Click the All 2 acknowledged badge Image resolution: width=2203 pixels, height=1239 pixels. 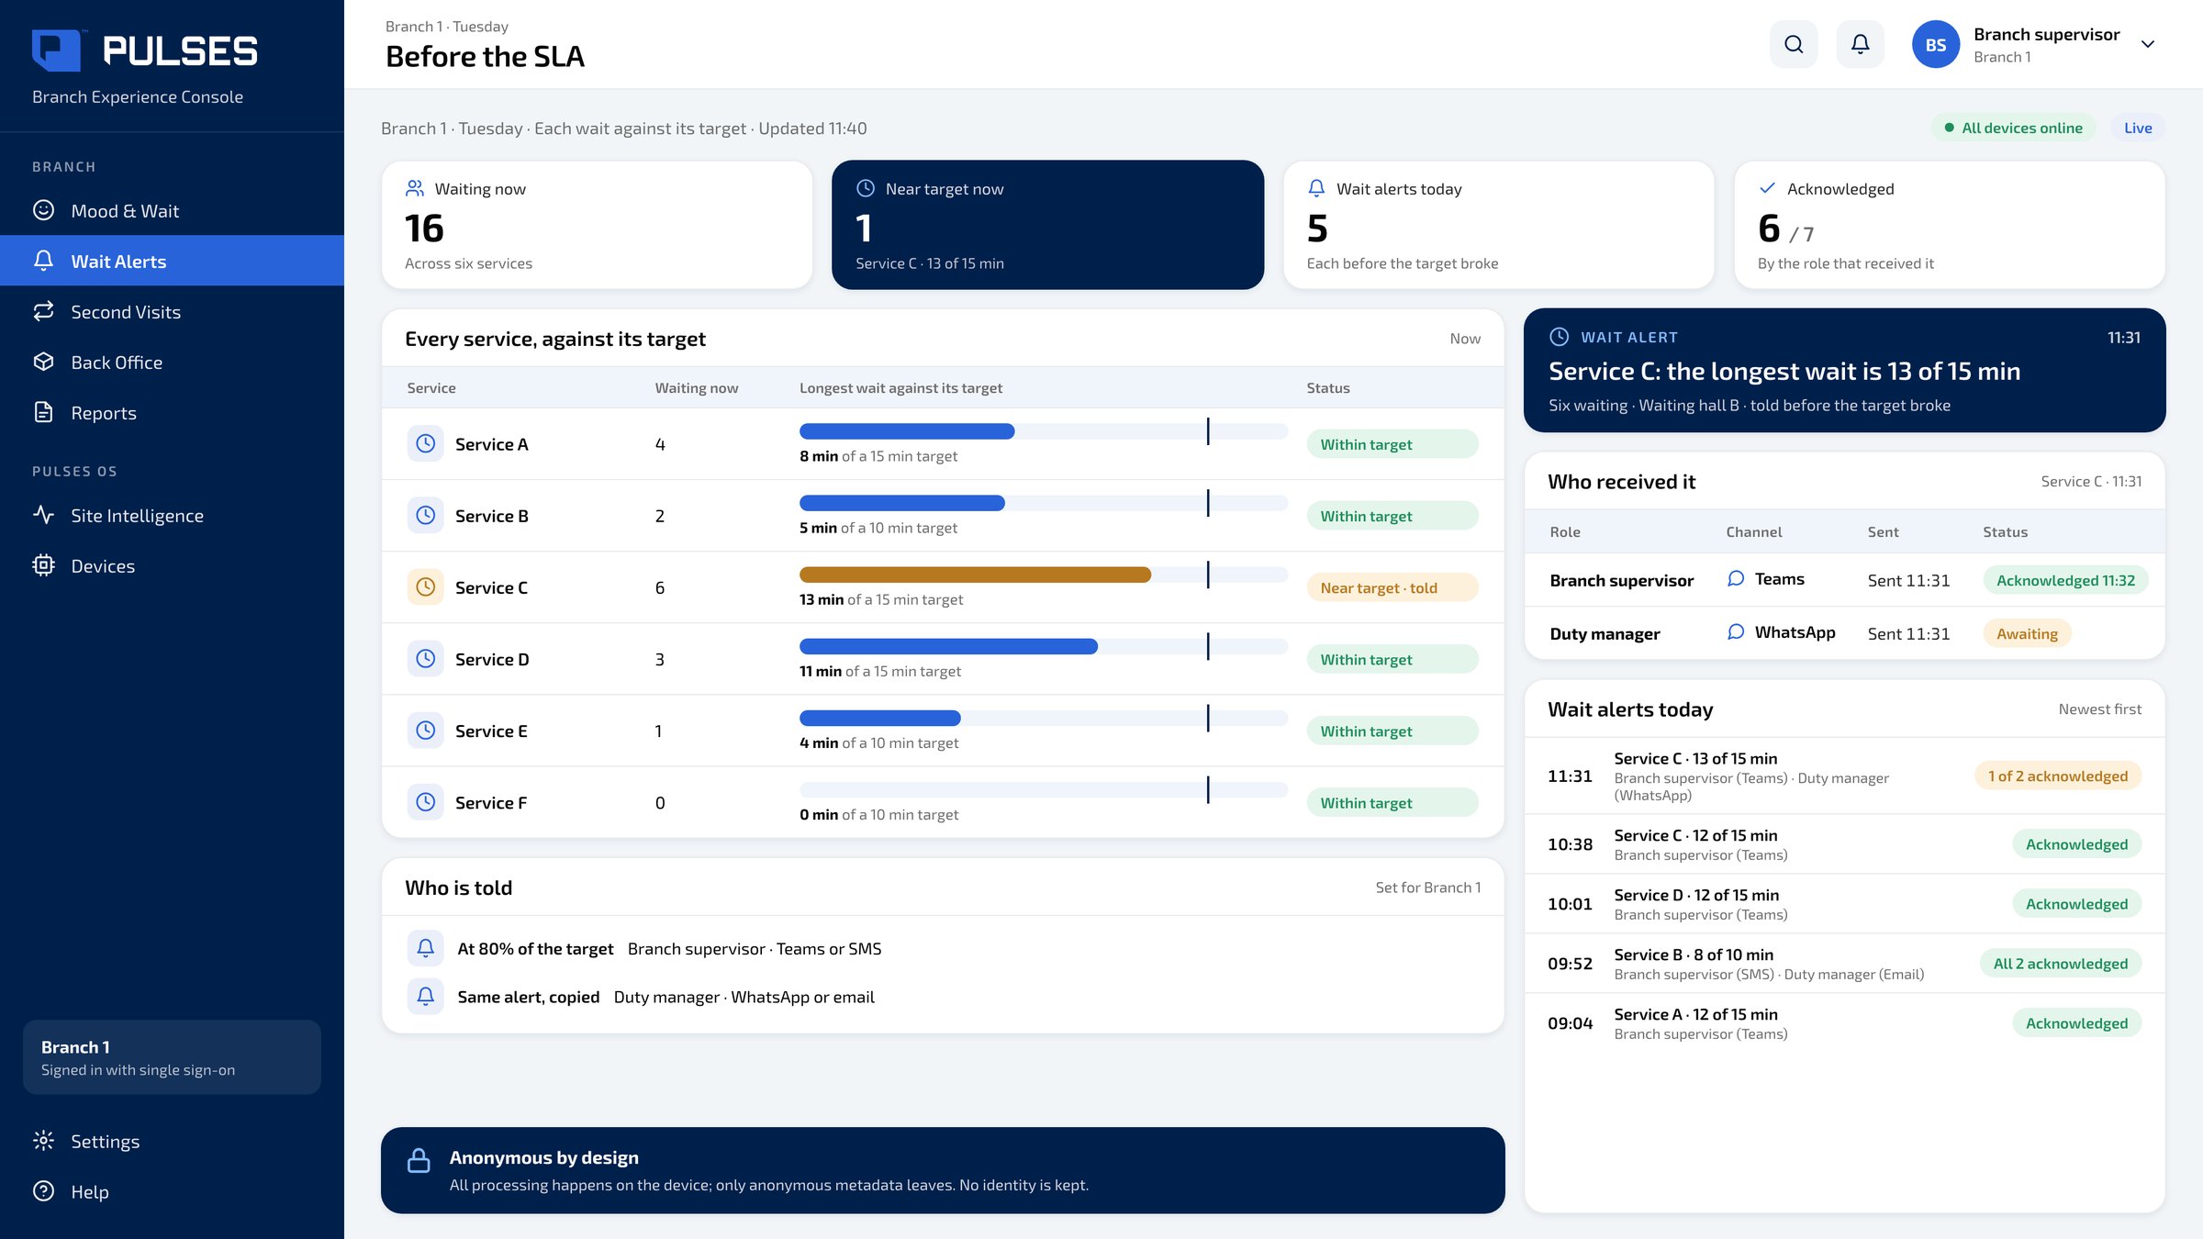click(x=2060, y=964)
